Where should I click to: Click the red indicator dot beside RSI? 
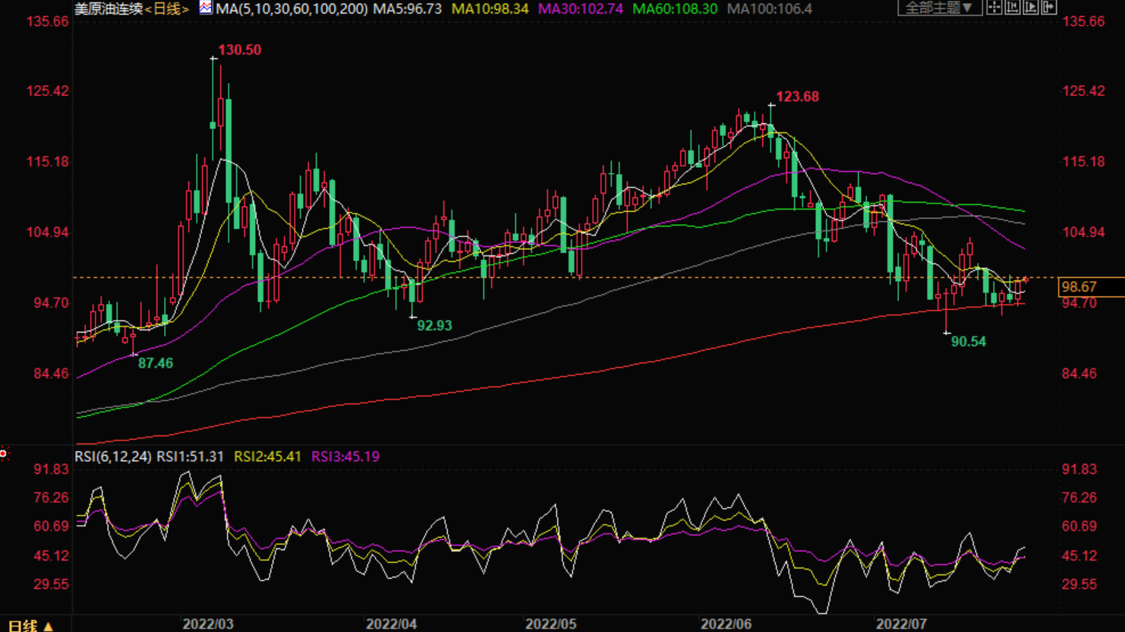click(x=4, y=454)
